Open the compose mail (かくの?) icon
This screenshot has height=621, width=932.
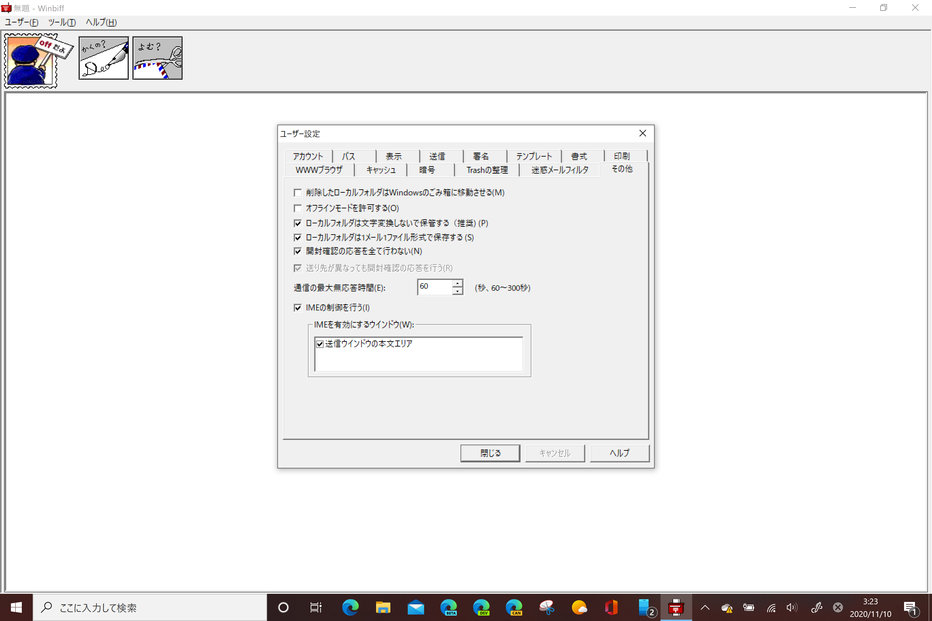[104, 58]
